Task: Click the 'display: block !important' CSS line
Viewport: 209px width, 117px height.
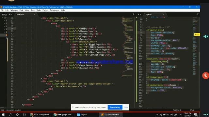Action: click(x=168, y=80)
